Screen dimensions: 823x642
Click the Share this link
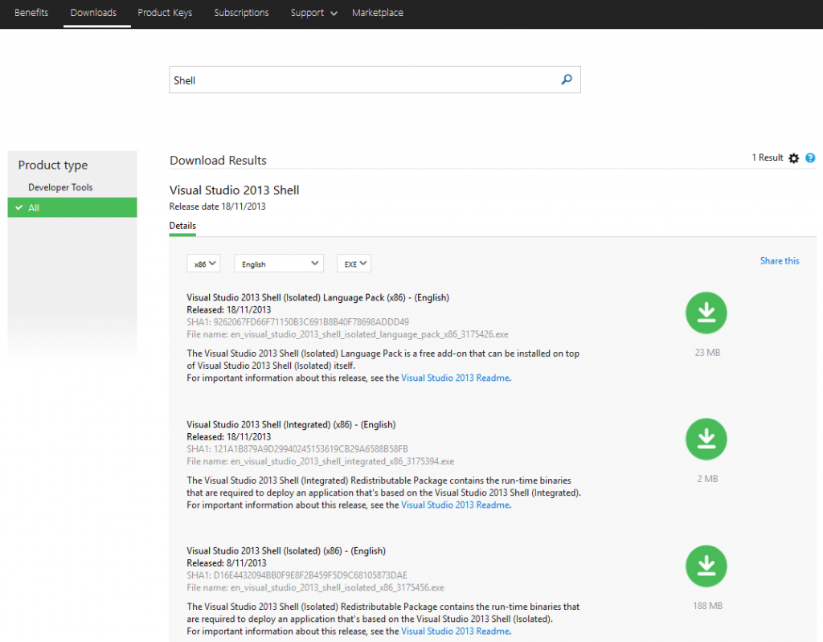pyautogui.click(x=780, y=261)
